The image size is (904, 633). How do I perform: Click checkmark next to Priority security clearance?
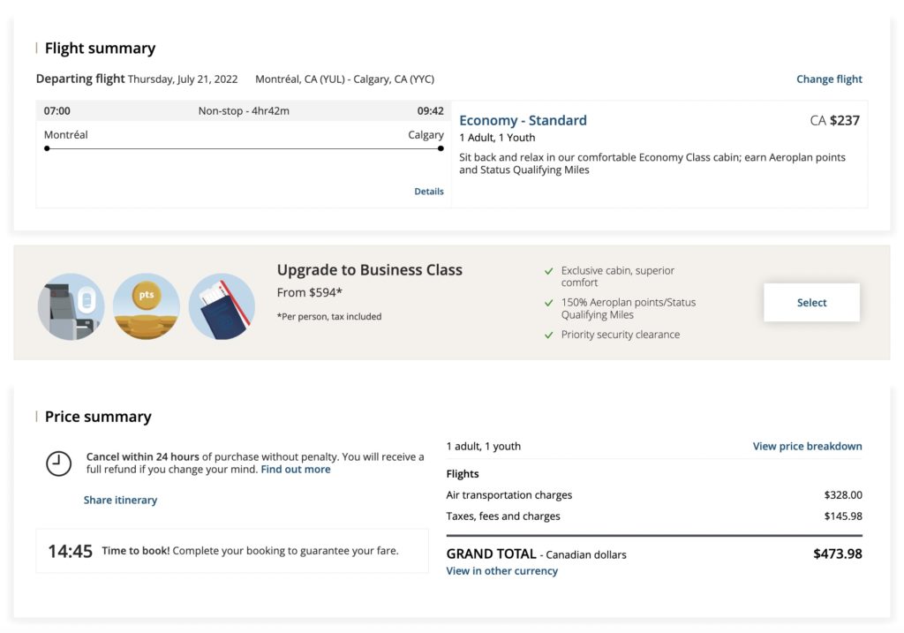[x=549, y=335]
